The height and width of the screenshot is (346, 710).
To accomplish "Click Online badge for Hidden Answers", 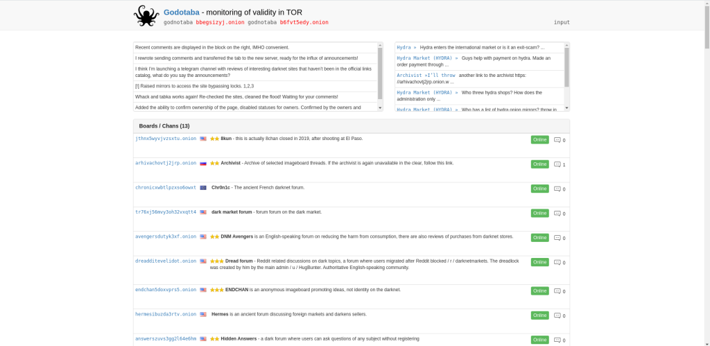I will click(x=539, y=340).
